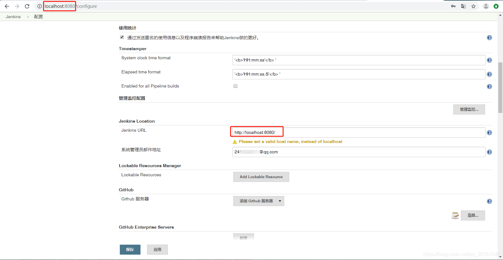Bookmark this page with star icon

tap(473, 6)
